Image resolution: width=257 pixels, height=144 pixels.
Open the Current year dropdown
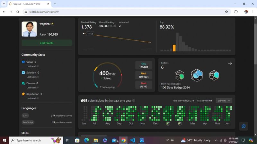224,101
